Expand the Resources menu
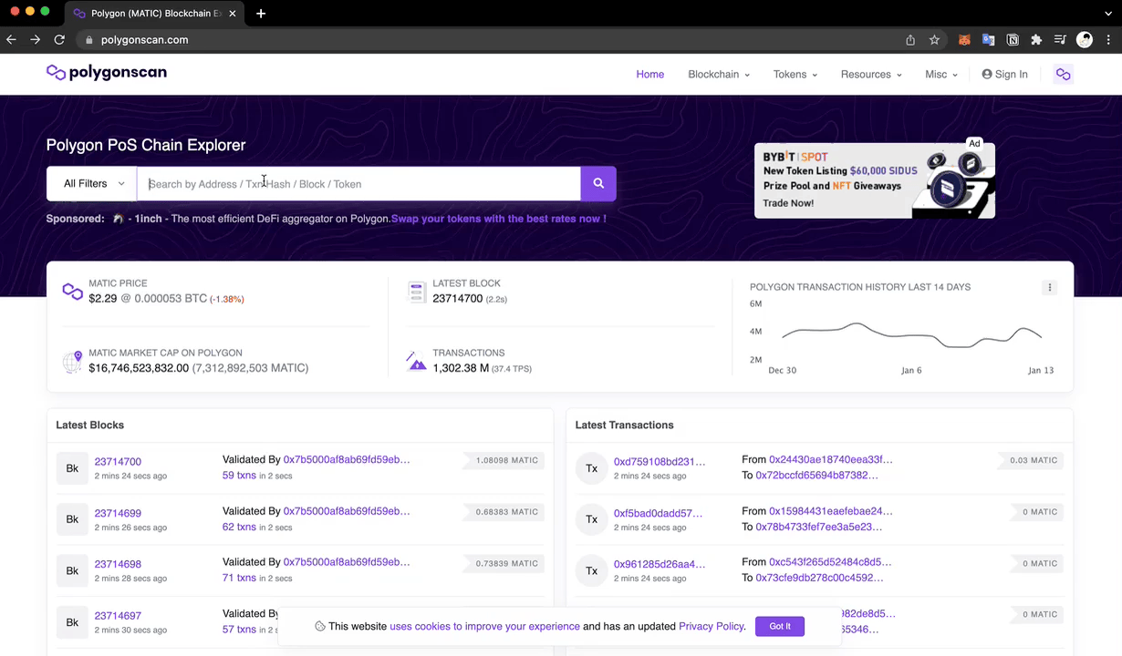This screenshot has height=656, width=1122. (871, 75)
